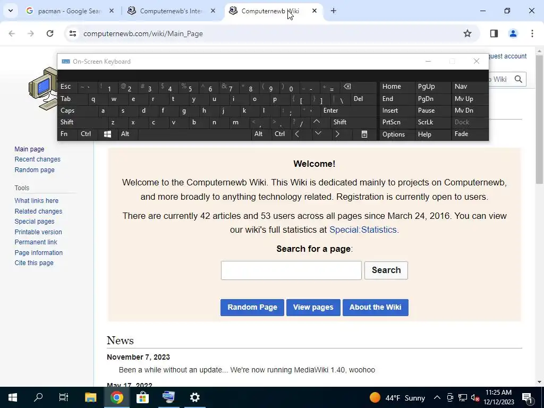View site information icon in address bar
This screenshot has height=408, width=544.
(72, 33)
